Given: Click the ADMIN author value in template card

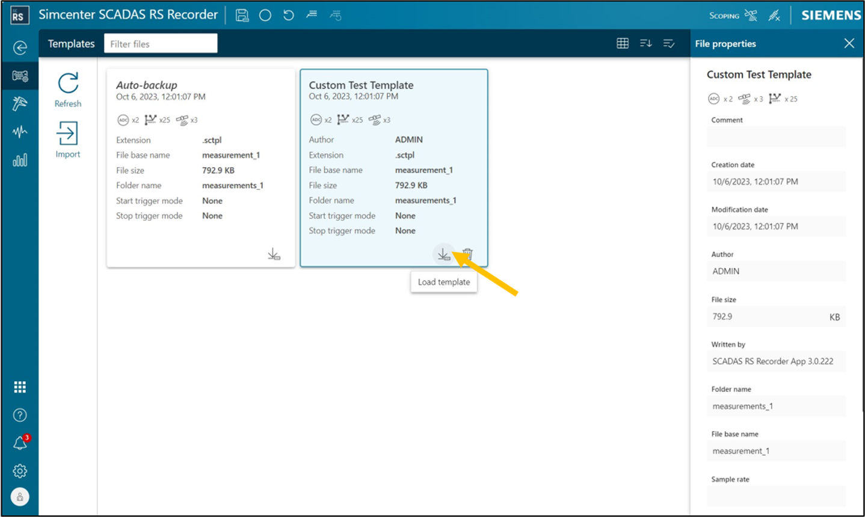Looking at the screenshot, I should pos(409,139).
